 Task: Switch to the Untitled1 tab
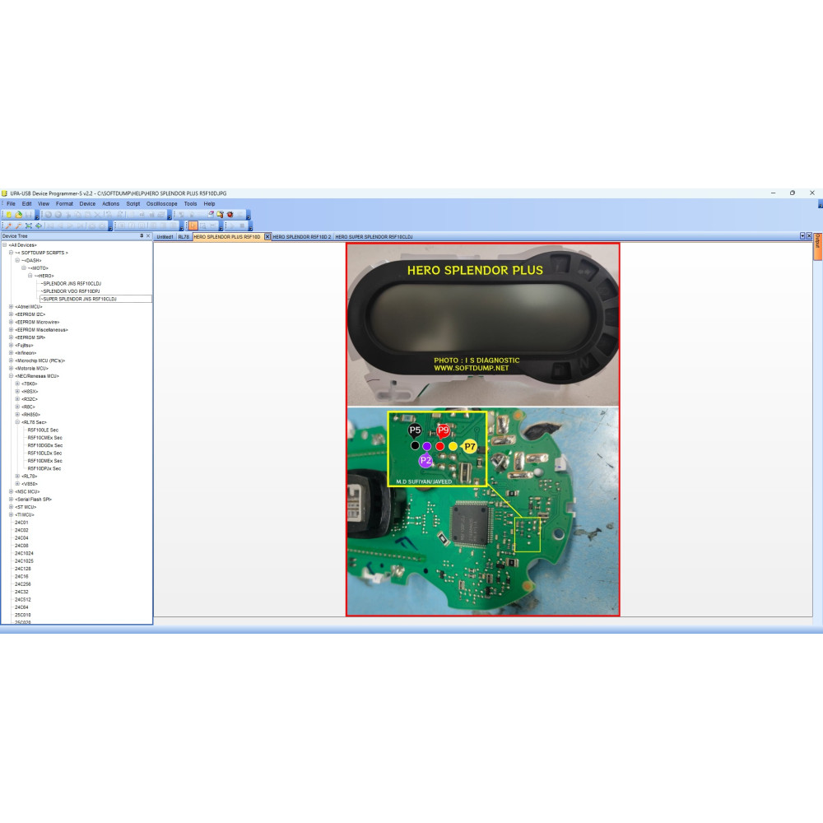pos(165,237)
